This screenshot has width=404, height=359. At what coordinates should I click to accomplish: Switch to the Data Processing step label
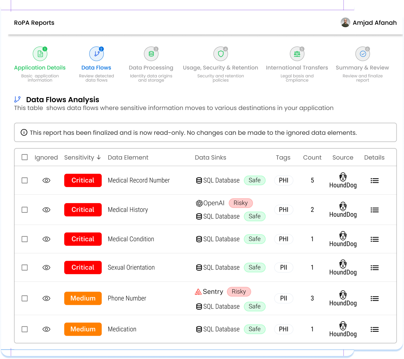tap(151, 68)
